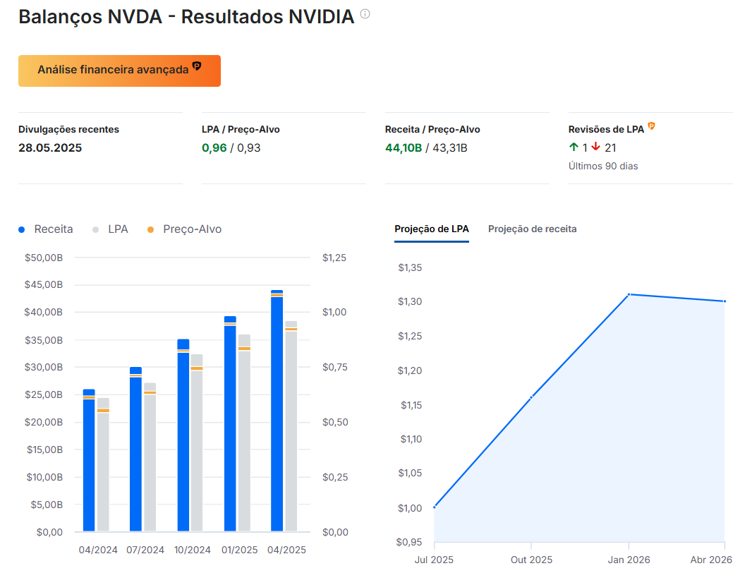Toggle the Receita legend blue dot

(x=22, y=230)
